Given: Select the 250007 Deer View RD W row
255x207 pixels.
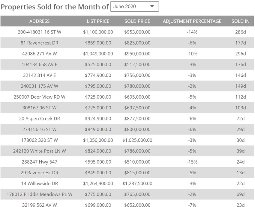Looking at the screenshot, I should coord(40,97).
